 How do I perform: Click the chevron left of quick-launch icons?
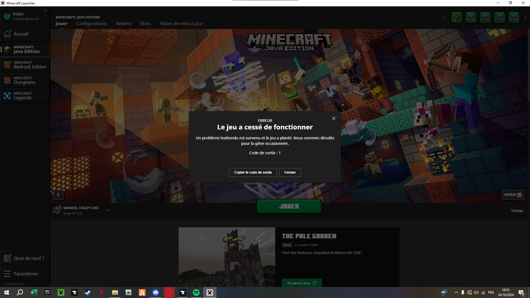click(x=444, y=18)
